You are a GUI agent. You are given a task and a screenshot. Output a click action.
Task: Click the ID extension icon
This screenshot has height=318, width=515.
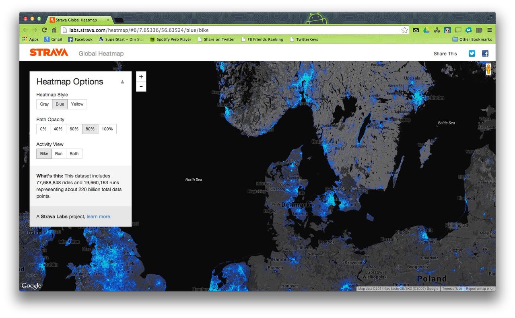pos(479,30)
